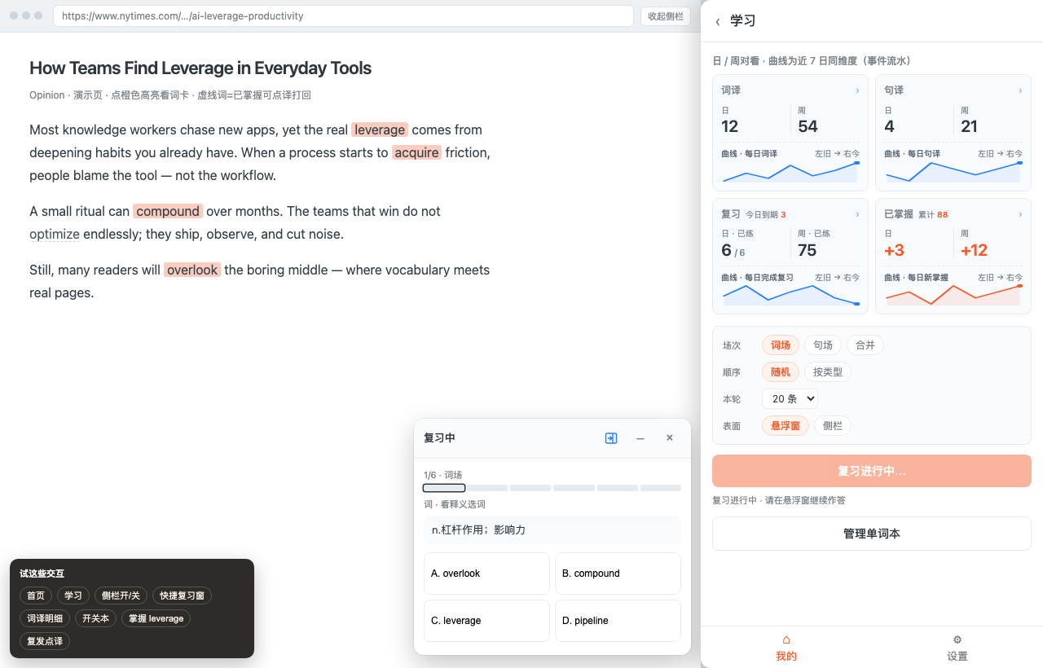Minimize the 复习中 floating window

tap(640, 438)
